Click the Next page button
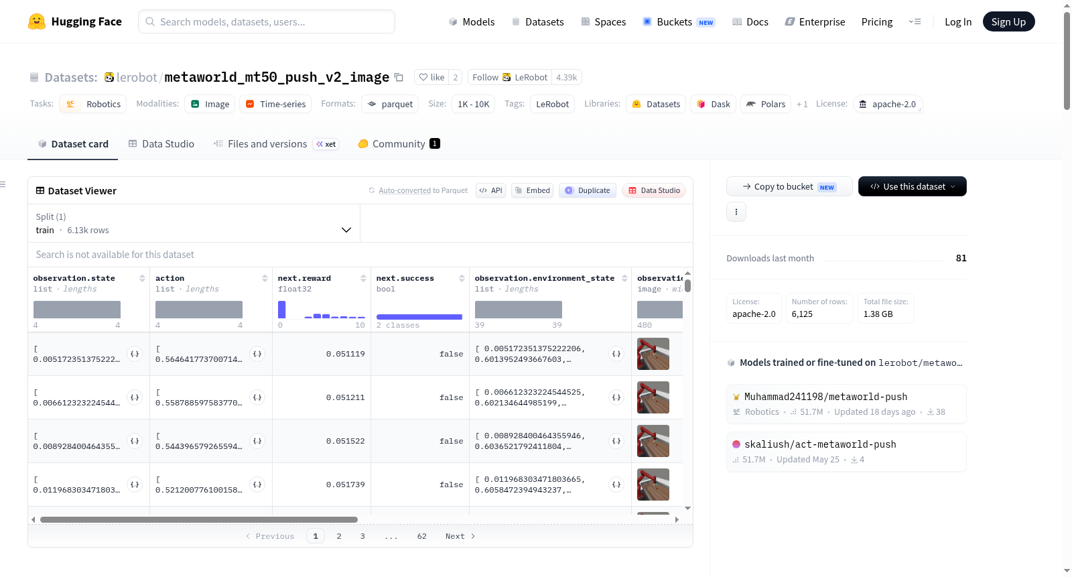The width and height of the screenshot is (1072, 577). point(460,536)
